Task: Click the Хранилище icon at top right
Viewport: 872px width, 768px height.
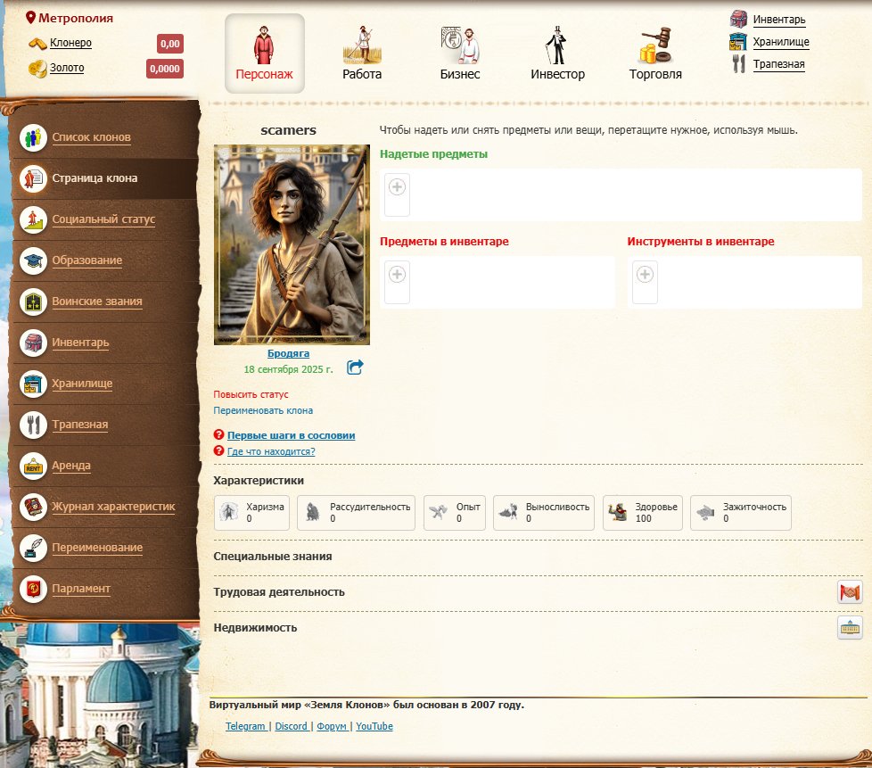Action: coord(738,42)
